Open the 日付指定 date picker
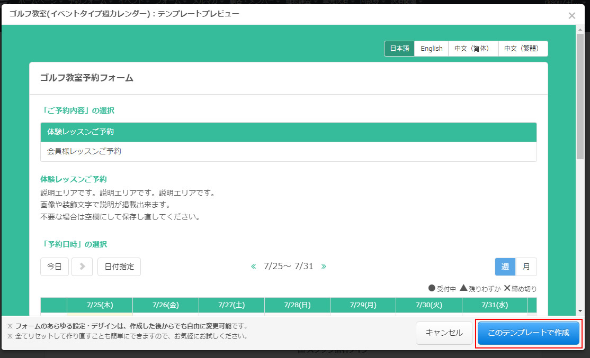 [x=119, y=267]
